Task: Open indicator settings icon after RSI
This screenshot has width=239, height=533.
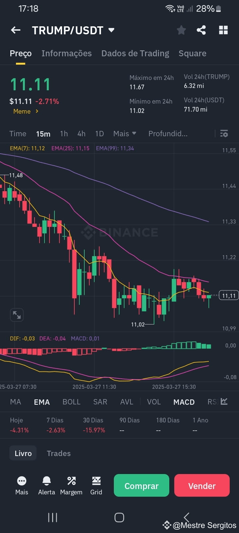Action: point(224,401)
